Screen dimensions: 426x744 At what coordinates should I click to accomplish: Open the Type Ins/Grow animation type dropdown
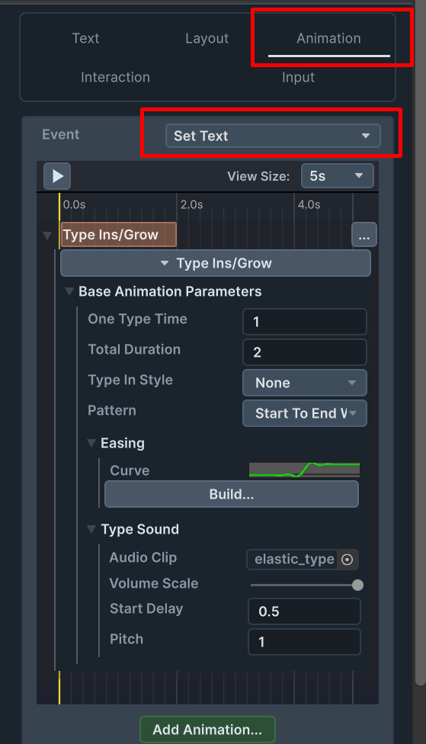(216, 263)
